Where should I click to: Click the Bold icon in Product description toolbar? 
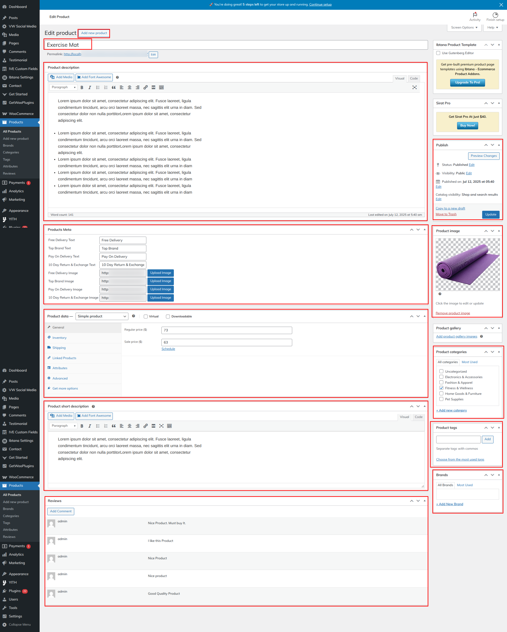pyautogui.click(x=82, y=87)
